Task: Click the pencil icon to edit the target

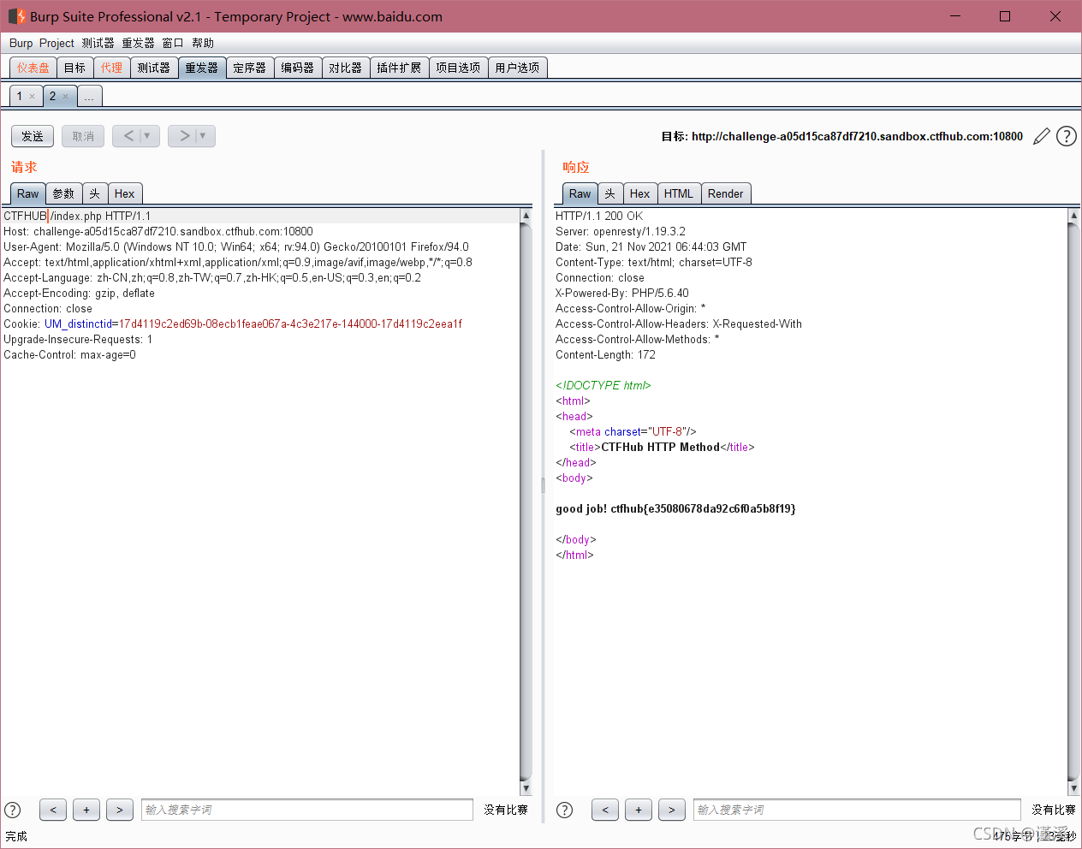Action: click(x=1042, y=136)
